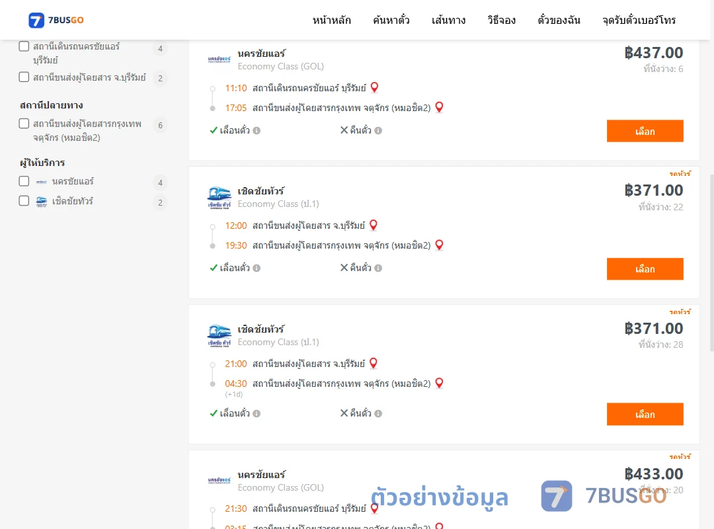Screen dimensions: 714x529
Task: Click 04:30 arrival time
Action: [236, 384]
